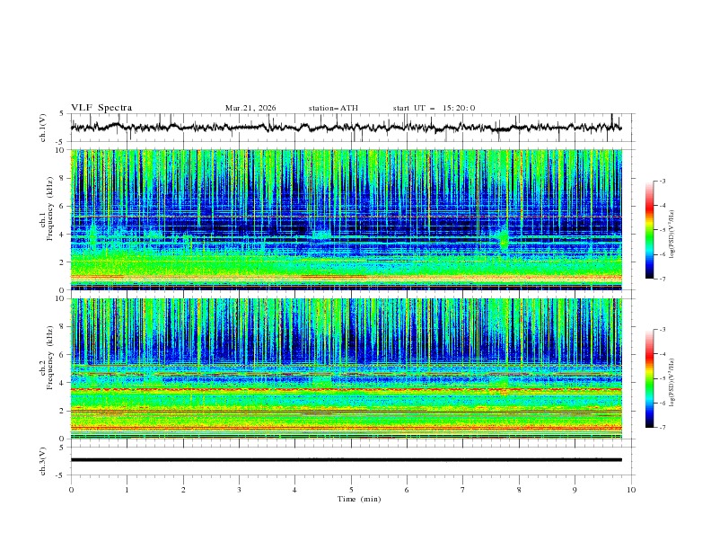
Task: Click the ch.2 color bar "log(PSD)" label
Action: (671, 382)
